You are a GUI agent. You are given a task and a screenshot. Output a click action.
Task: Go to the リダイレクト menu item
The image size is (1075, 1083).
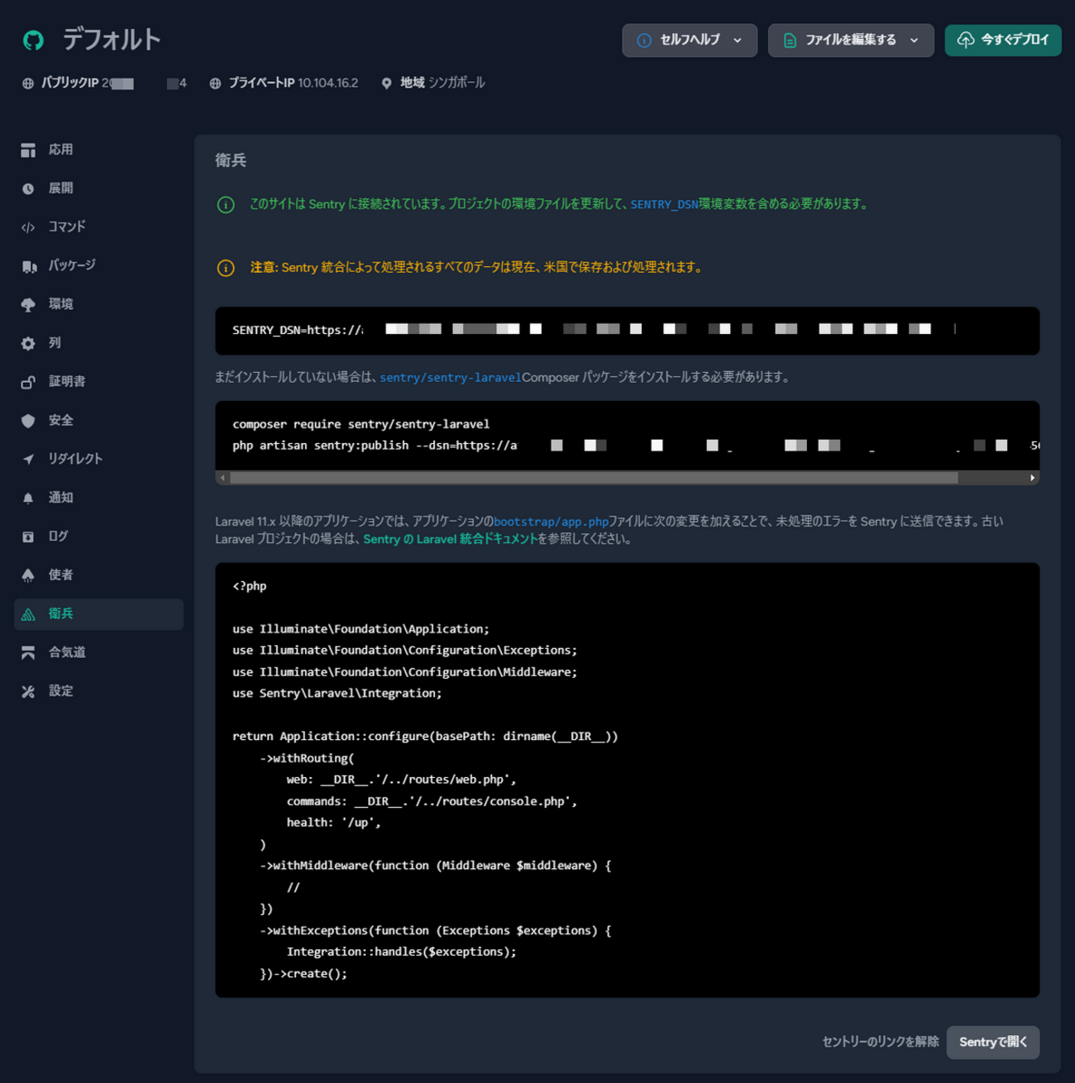click(98, 459)
